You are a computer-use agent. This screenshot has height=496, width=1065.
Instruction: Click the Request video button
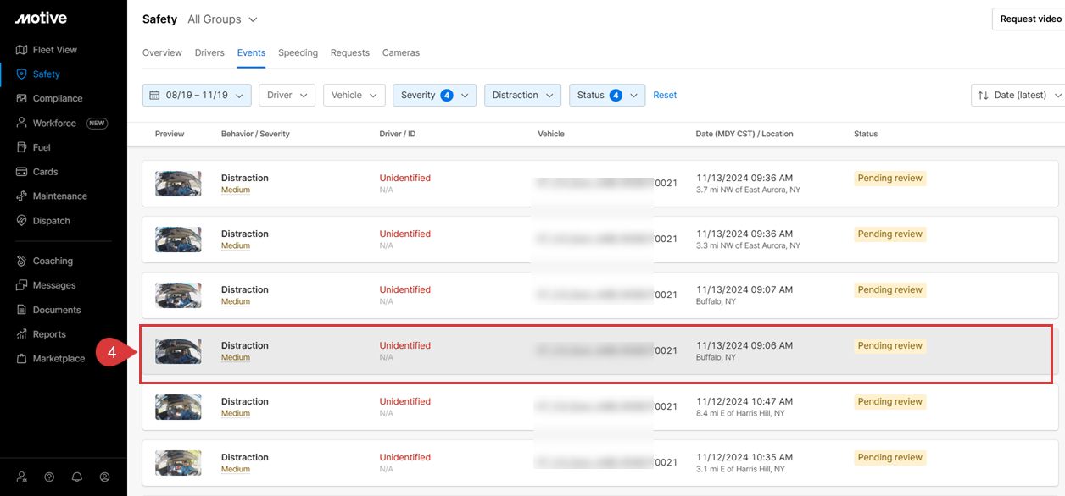coord(1029,19)
